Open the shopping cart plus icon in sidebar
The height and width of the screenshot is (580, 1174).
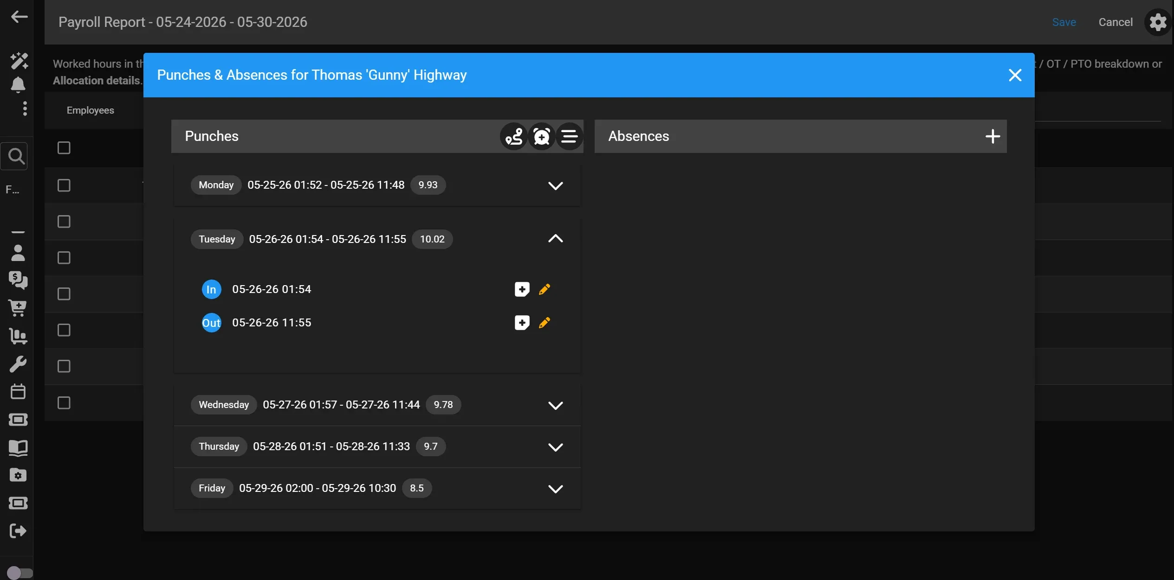tap(18, 308)
